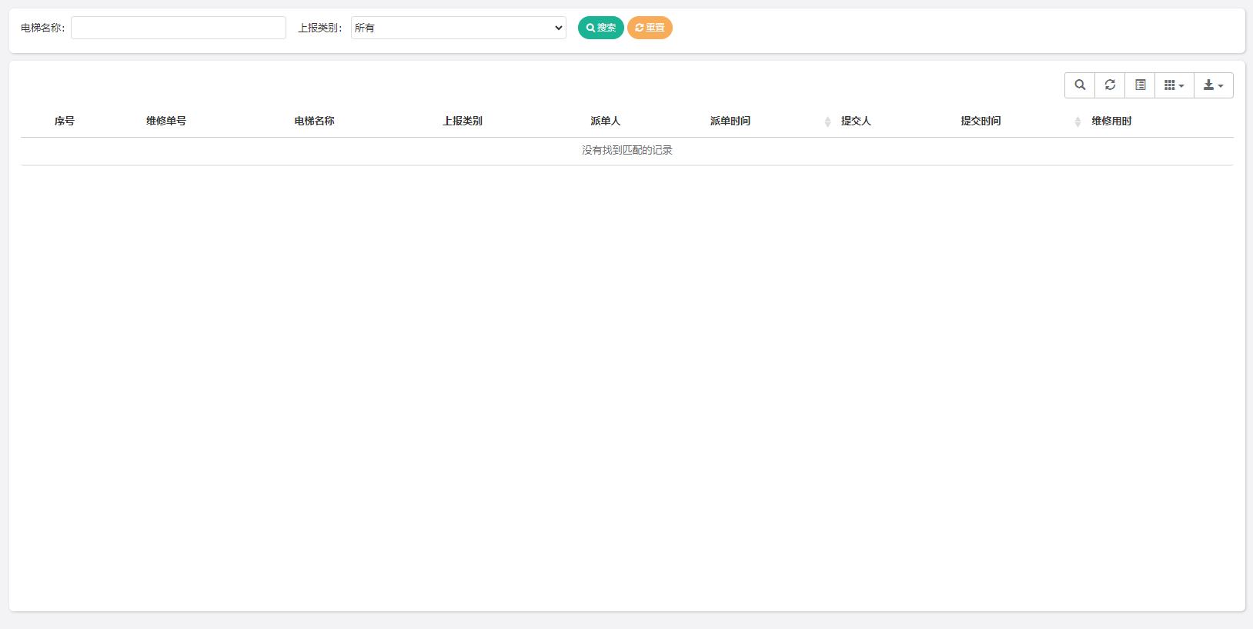Click the 上报类别 column header
Image resolution: width=1253 pixels, height=629 pixels.
tap(463, 121)
